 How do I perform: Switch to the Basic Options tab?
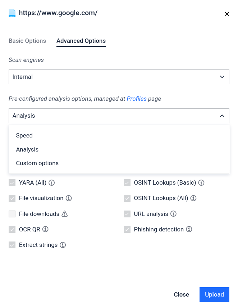[27, 41]
